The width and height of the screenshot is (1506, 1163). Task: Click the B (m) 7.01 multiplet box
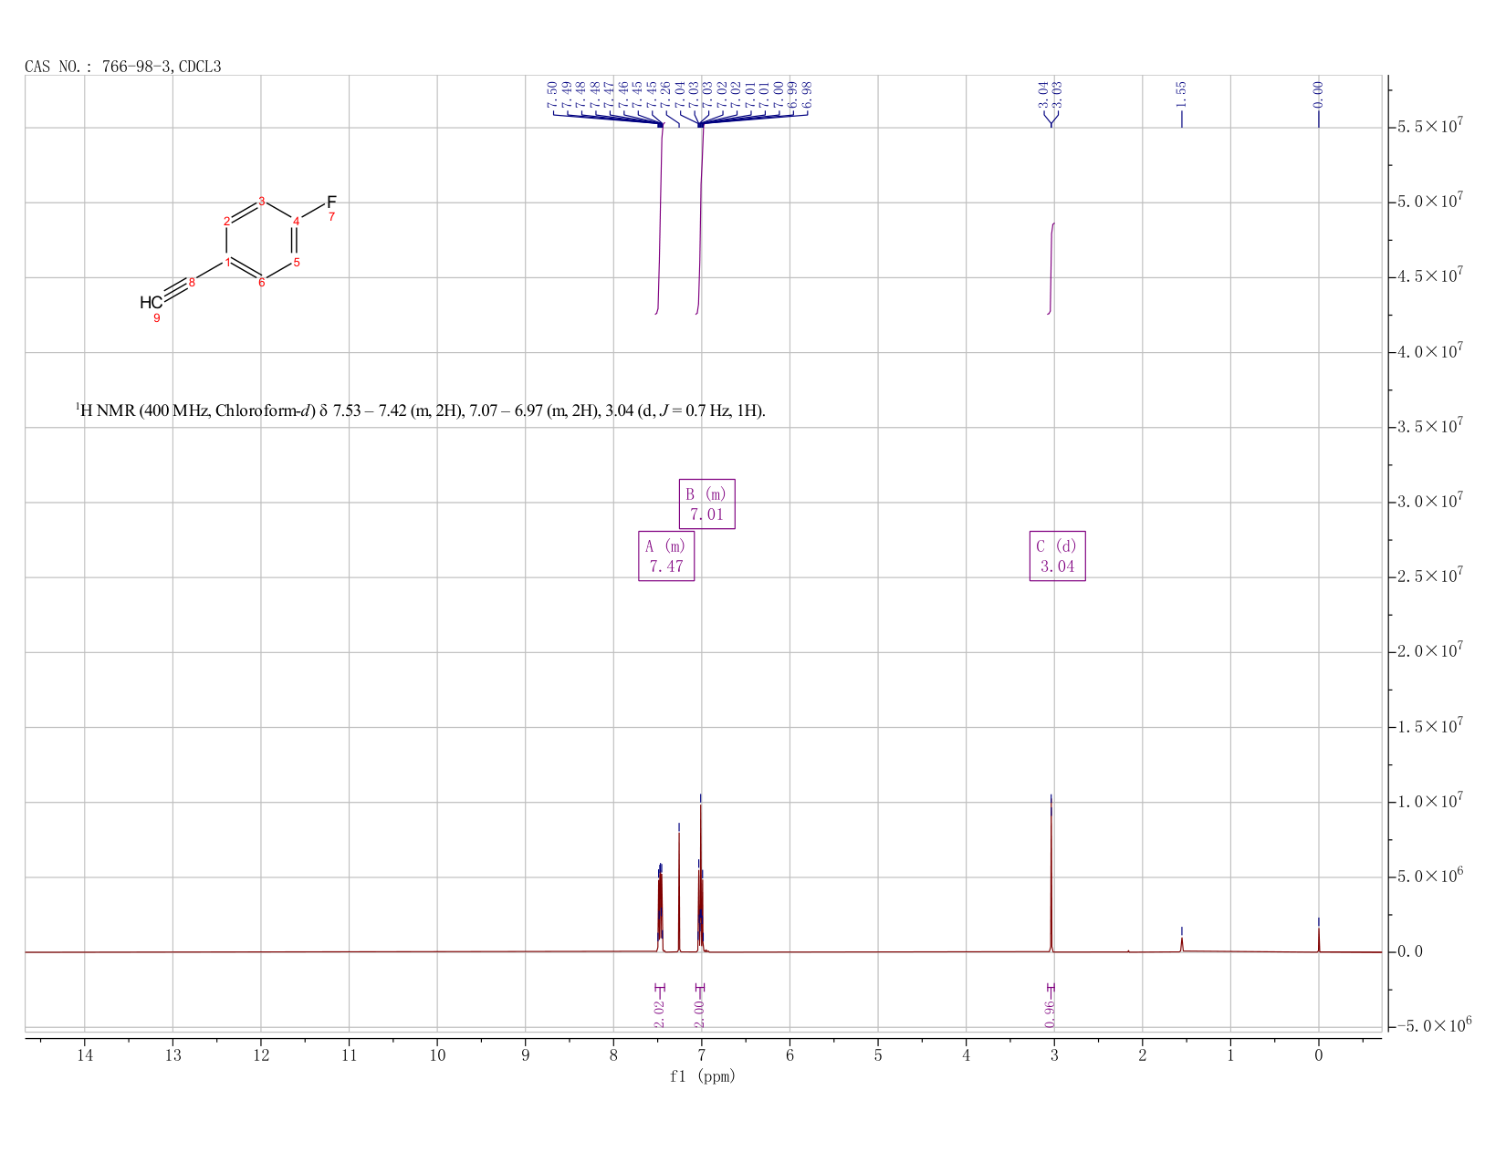coord(706,504)
